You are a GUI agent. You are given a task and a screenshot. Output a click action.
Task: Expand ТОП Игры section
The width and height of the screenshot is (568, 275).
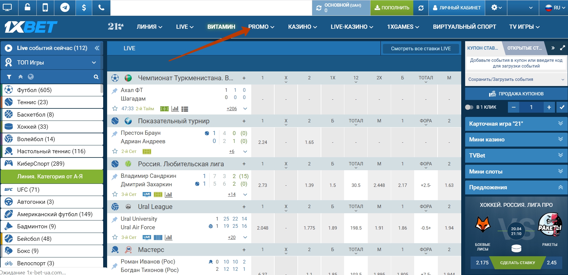click(52, 62)
